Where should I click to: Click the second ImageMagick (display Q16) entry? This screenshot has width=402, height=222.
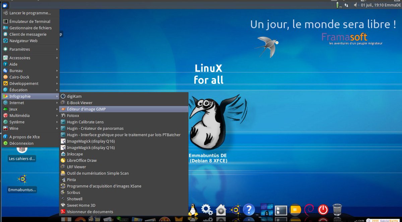tap(124, 147)
